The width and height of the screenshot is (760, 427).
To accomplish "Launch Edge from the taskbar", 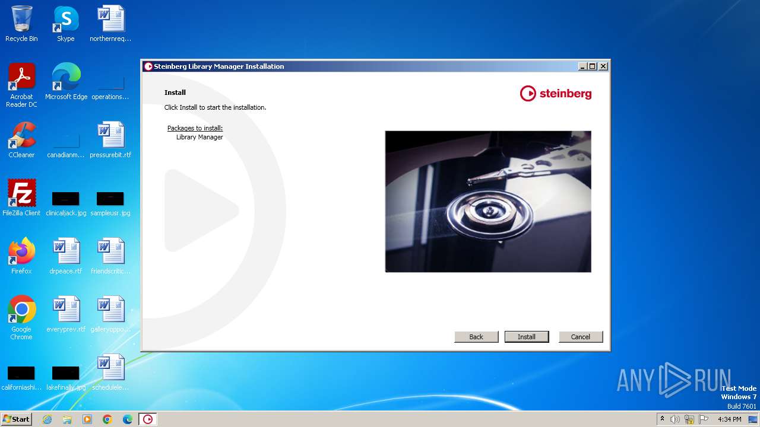I will (128, 419).
